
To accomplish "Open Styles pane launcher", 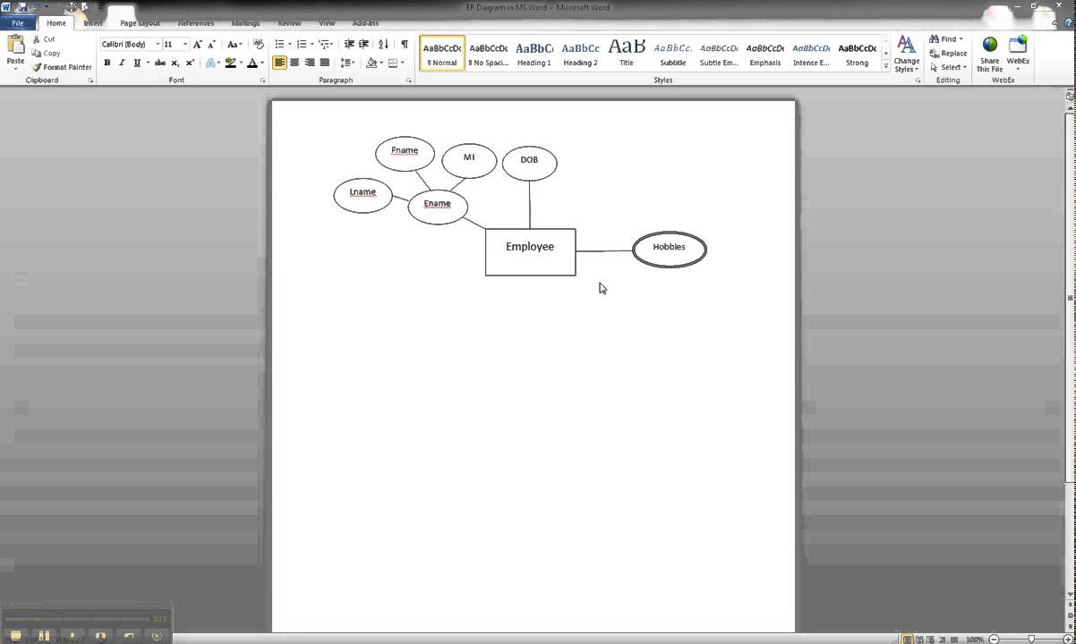I will (x=918, y=80).
